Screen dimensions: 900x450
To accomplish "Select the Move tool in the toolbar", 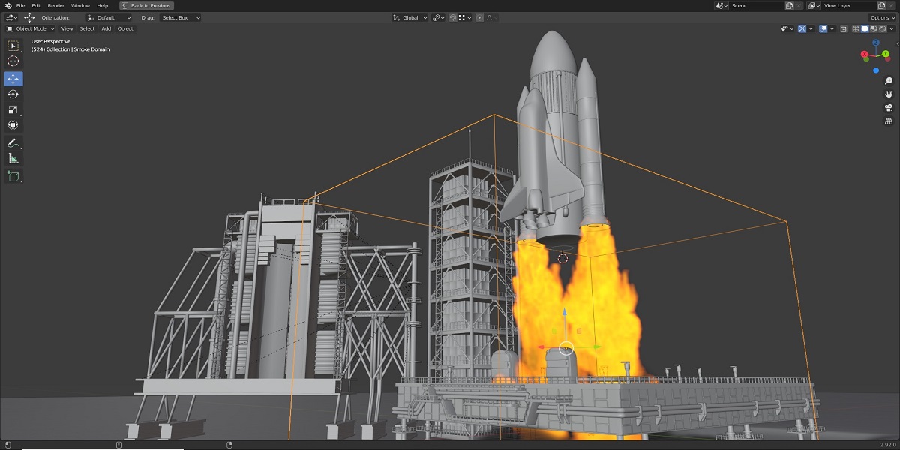I will [15, 78].
